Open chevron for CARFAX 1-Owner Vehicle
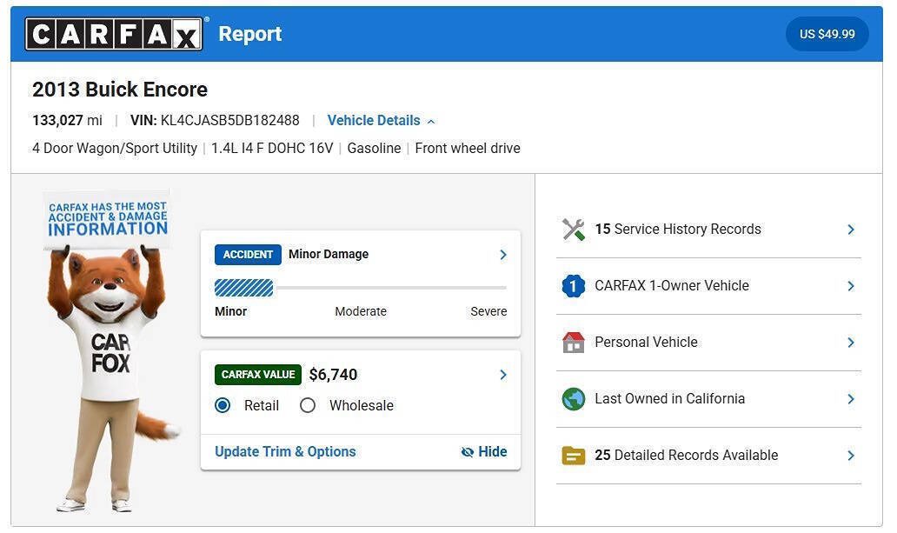 coord(851,286)
